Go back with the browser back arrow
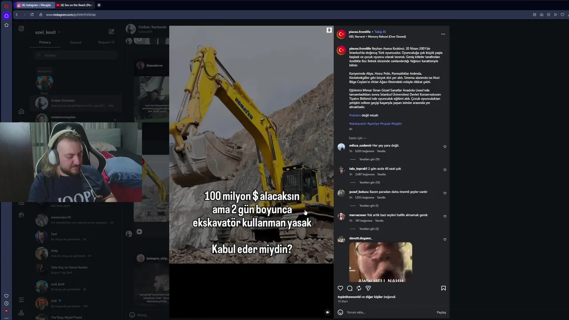This screenshot has height=320, width=569. [x=17, y=15]
